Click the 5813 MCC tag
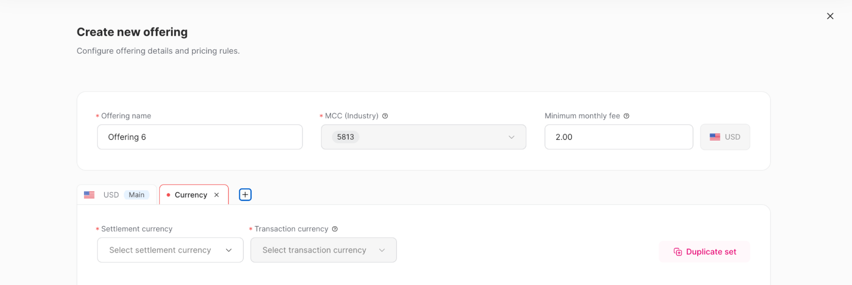This screenshot has width=852, height=285. coord(345,137)
